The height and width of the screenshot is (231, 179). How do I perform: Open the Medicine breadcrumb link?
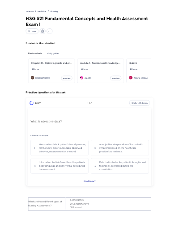42,11
